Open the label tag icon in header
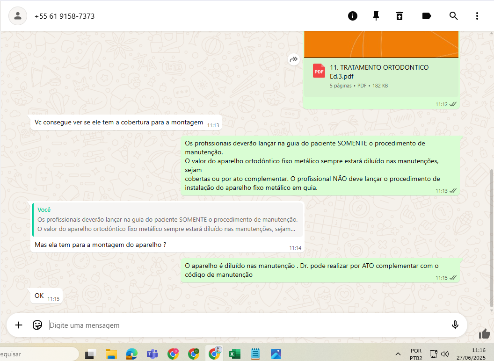Screen dimensions: 494x361 [426, 16]
